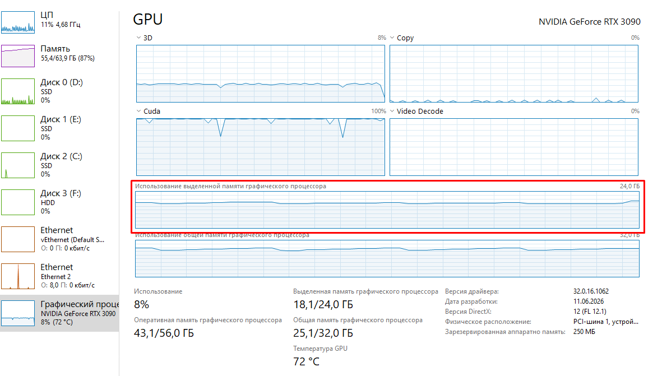Select Диск 0 (D:) SSD entry
The width and height of the screenshot is (653, 376).
59,91
